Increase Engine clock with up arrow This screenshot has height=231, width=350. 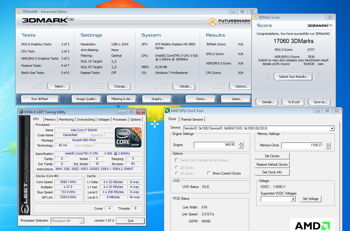(x=241, y=143)
